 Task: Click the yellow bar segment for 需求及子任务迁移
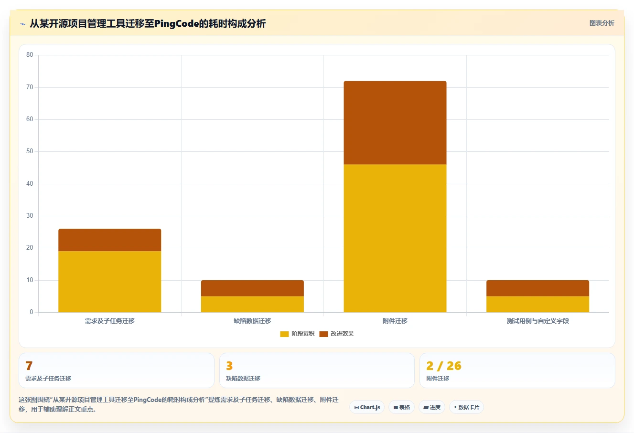coord(110,282)
